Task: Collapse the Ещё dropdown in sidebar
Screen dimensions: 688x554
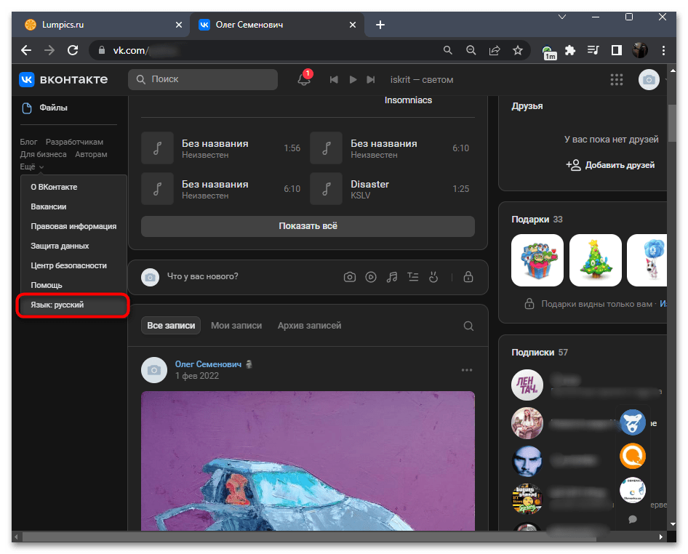Action: pos(31,166)
